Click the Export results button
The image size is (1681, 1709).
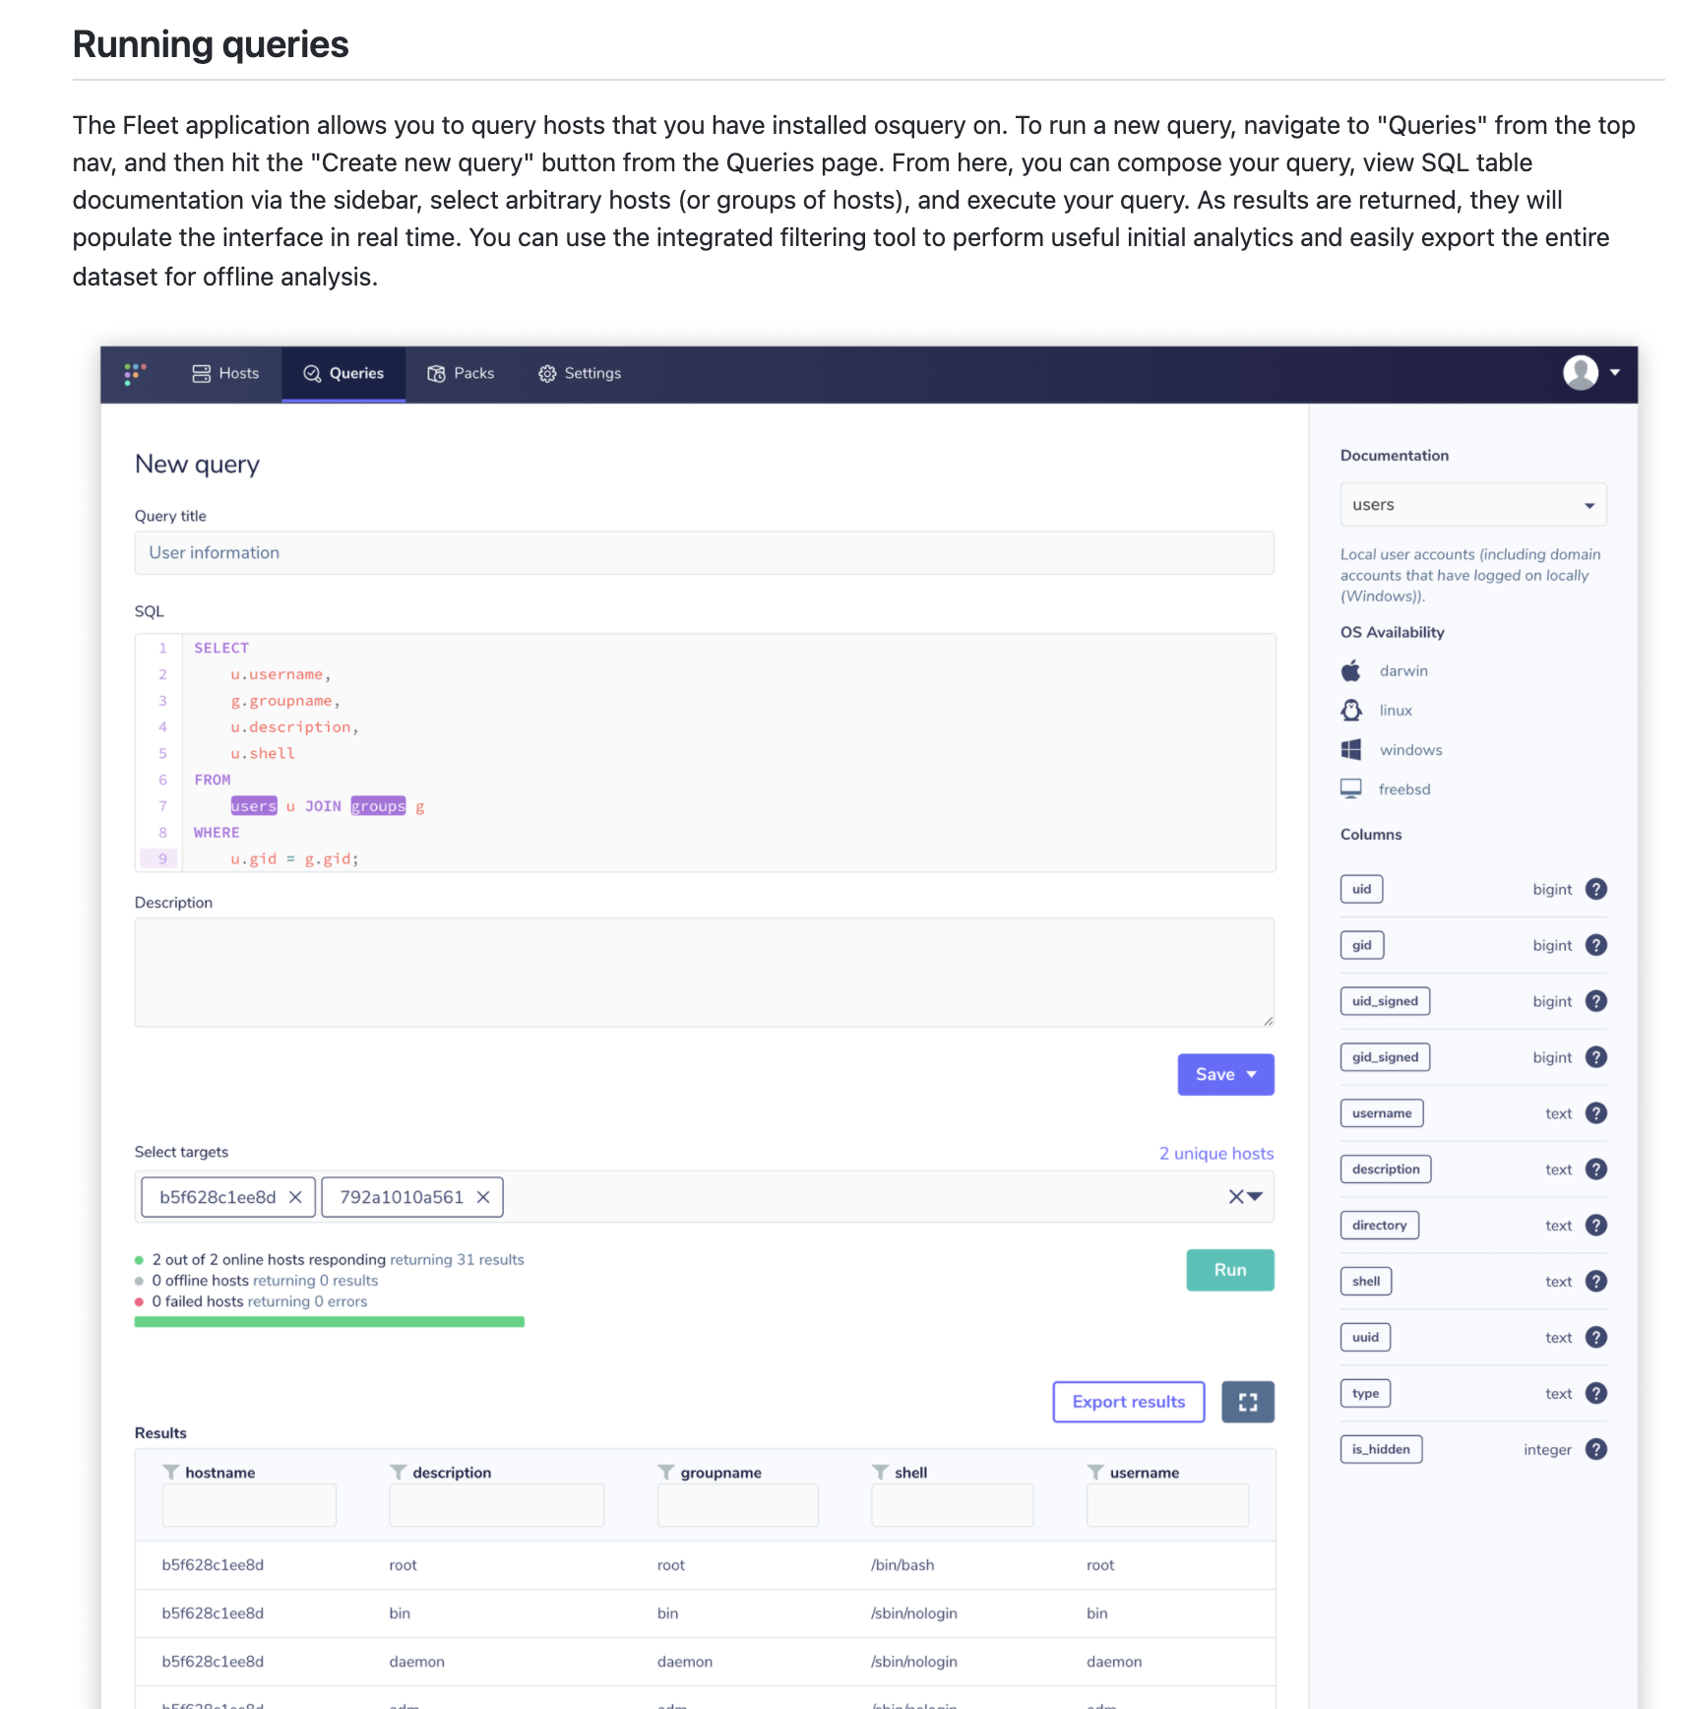pos(1128,1402)
